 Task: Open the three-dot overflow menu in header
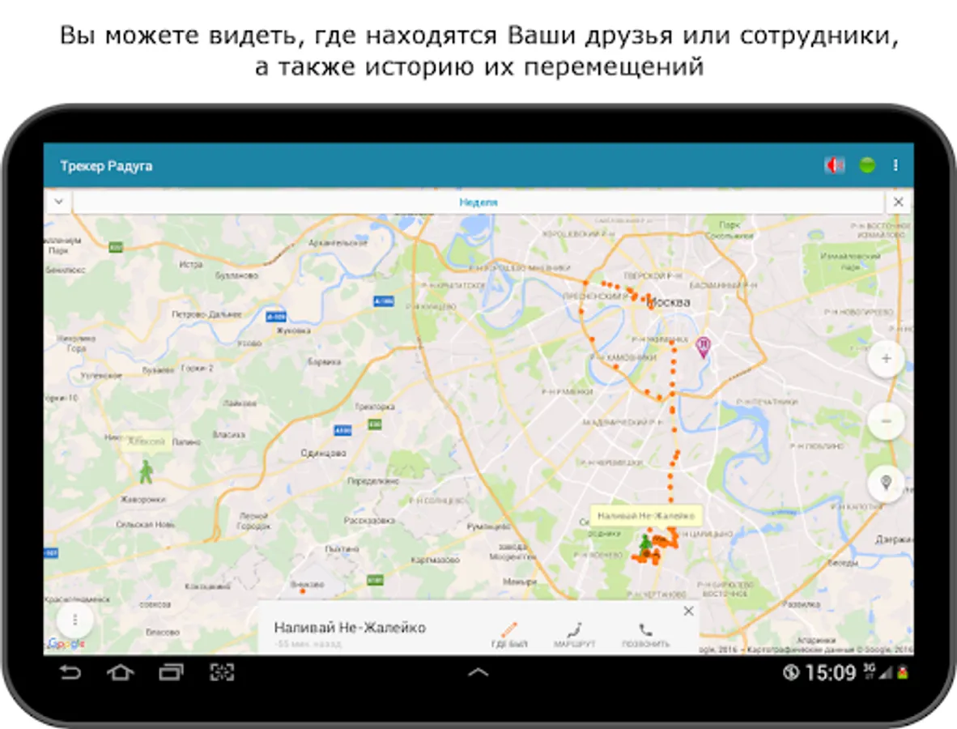[x=895, y=165]
